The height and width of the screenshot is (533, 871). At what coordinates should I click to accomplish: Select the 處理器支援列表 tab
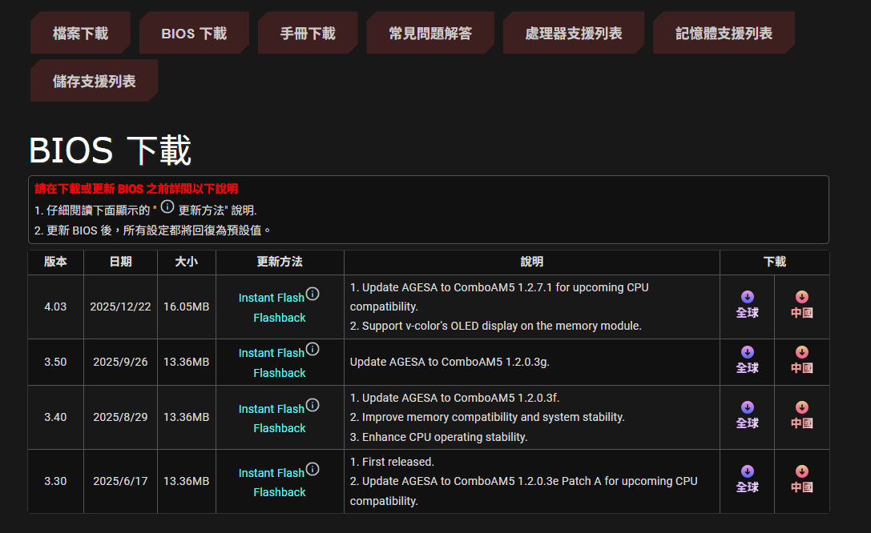(x=573, y=34)
